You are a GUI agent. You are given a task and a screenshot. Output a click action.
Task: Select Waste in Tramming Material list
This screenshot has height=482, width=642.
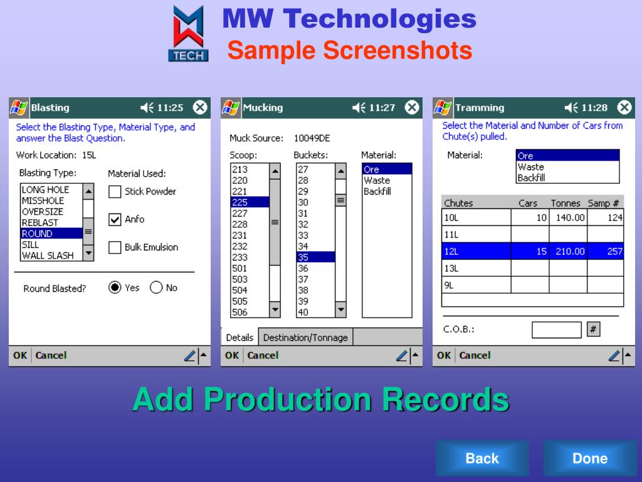[x=567, y=167]
